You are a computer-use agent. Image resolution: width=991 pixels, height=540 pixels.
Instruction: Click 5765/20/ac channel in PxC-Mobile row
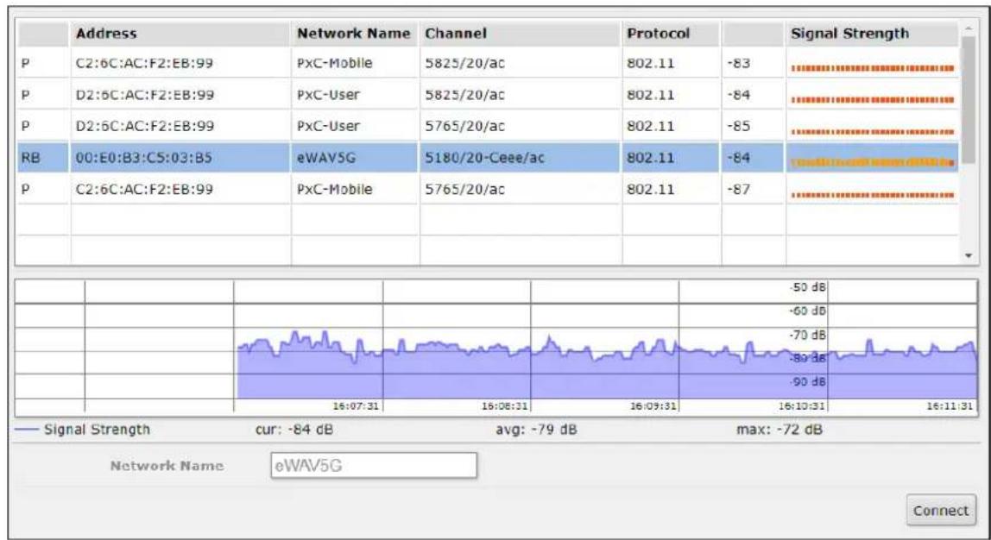pos(464,190)
